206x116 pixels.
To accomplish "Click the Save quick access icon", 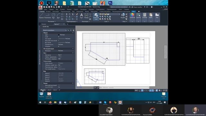I will pyautogui.click(x=49, y=7).
